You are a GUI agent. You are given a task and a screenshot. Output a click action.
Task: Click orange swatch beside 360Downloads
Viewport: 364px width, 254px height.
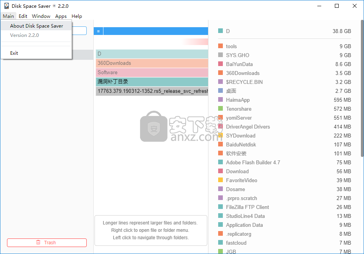click(220, 73)
